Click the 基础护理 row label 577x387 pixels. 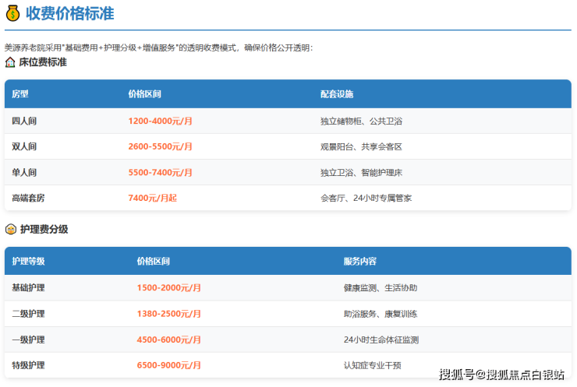(28, 288)
